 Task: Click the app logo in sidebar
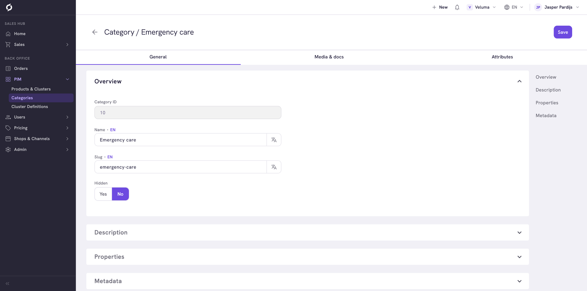9,7
